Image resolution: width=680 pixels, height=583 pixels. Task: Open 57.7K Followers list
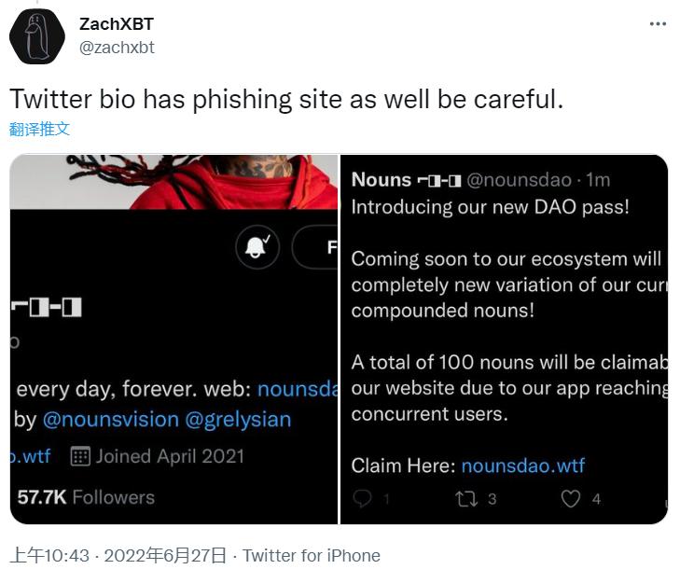pyautogui.click(x=86, y=497)
